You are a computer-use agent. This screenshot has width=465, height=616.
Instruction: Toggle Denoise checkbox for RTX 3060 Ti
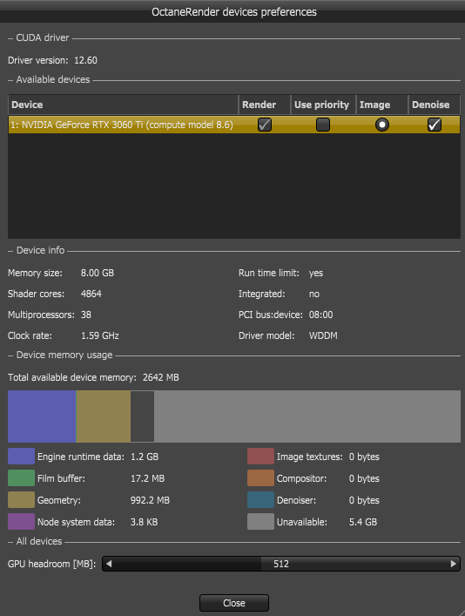(x=434, y=125)
